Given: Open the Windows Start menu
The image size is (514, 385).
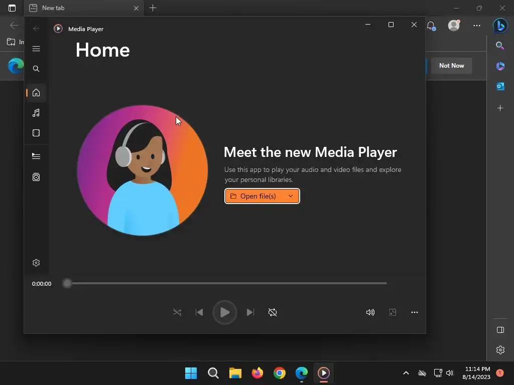Looking at the screenshot, I should tap(191, 373).
